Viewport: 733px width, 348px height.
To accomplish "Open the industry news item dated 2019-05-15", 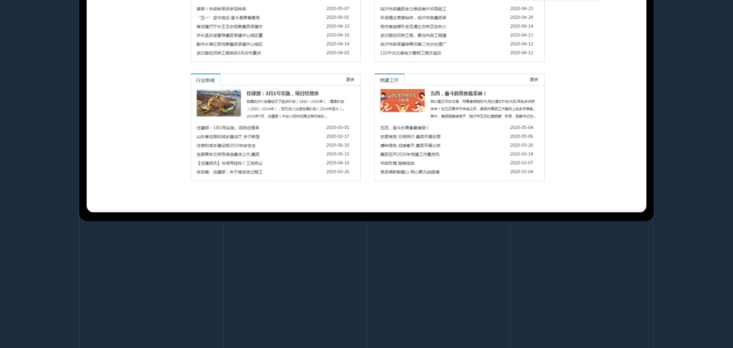I will (228, 154).
